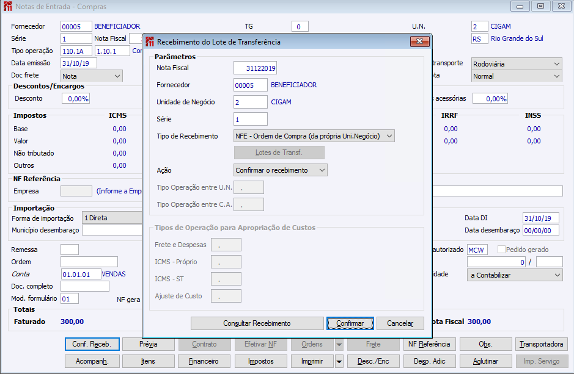The image size is (574, 374).
Task: Click the 1.10.1 operation field
Action: coord(112,51)
